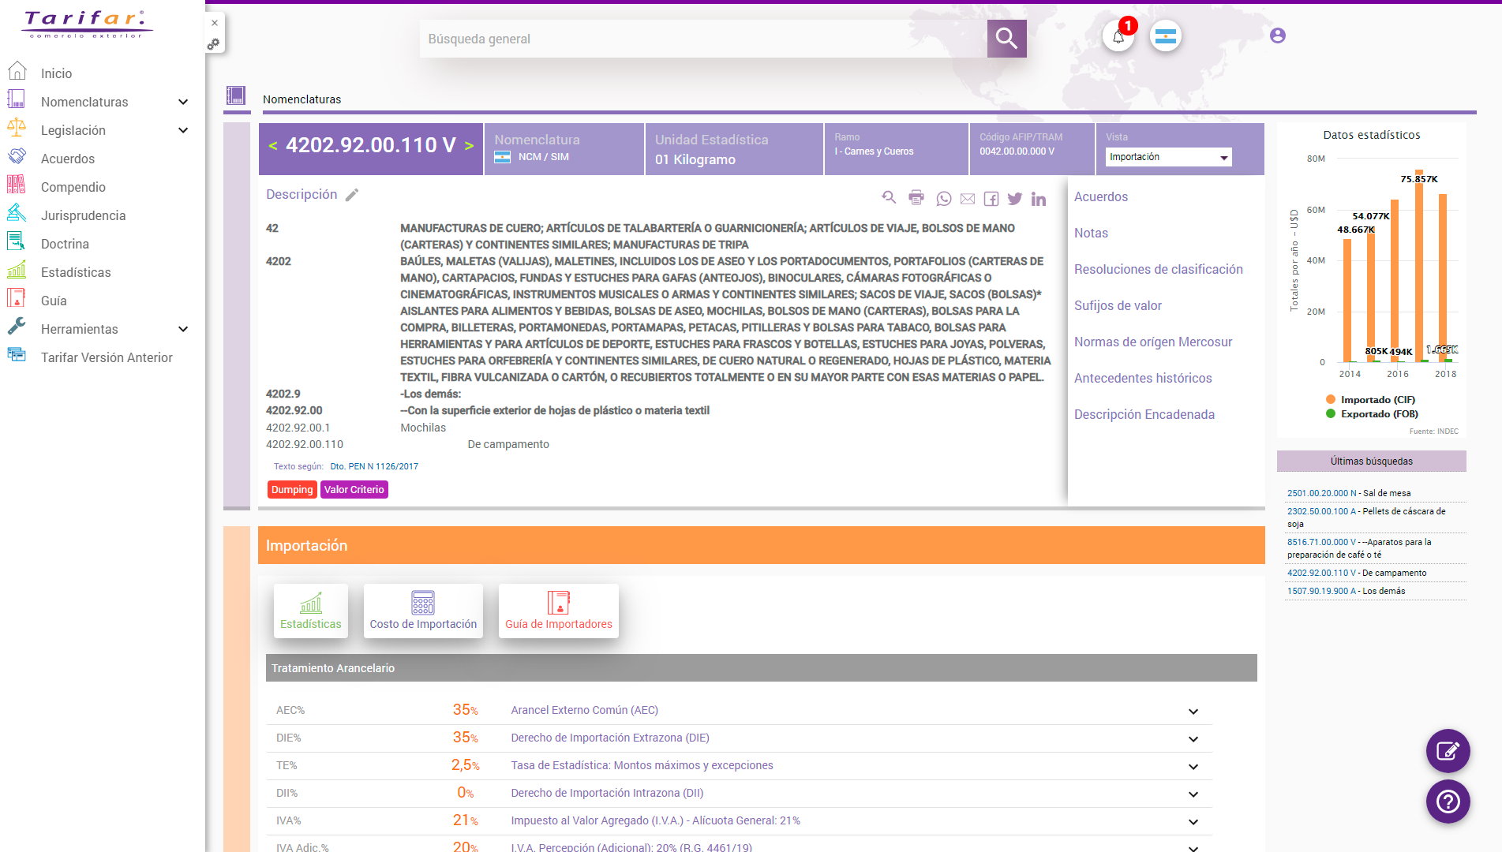Viewport: 1502px width, 852px height.
Task: Share on LinkedIn icon
Action: (1039, 199)
